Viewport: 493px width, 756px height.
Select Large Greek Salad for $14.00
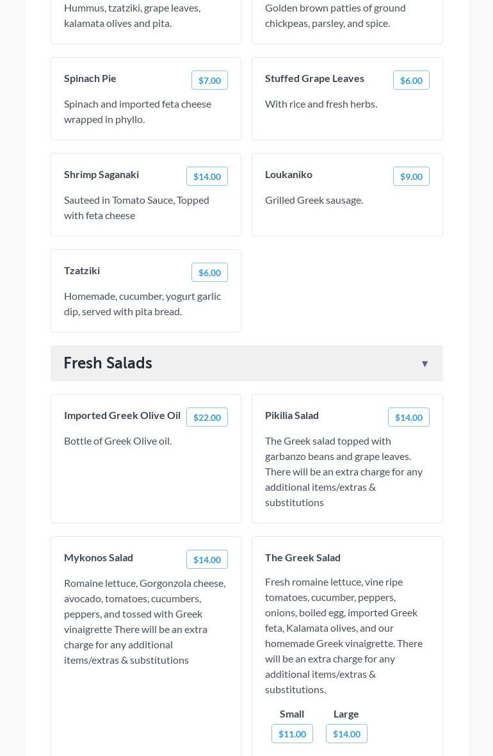346,734
